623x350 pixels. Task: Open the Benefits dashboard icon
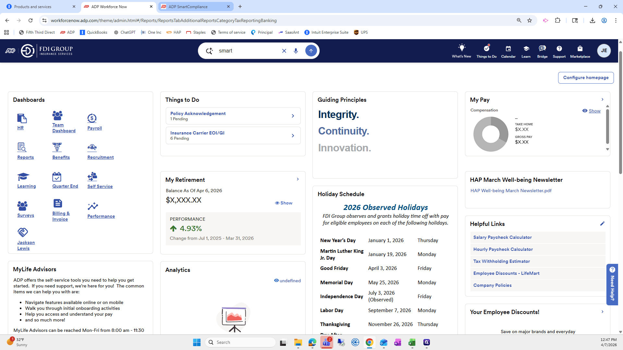57,147
